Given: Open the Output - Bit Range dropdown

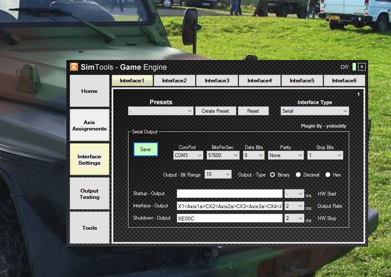Looking at the screenshot, I should pos(218,174).
